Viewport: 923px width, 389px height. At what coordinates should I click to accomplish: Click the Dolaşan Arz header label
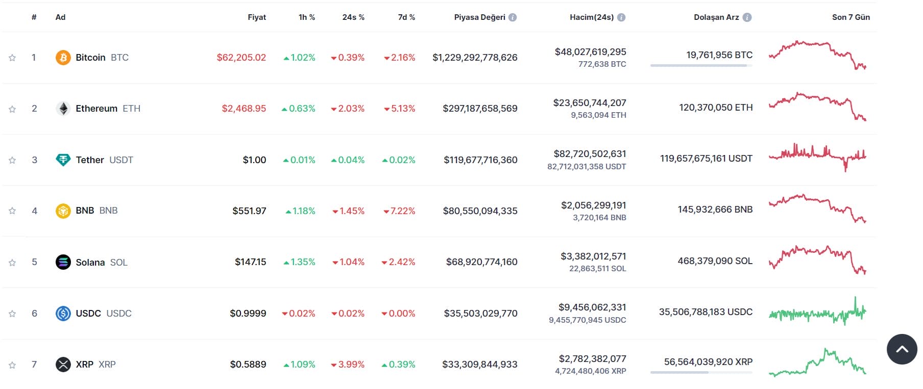coord(717,17)
